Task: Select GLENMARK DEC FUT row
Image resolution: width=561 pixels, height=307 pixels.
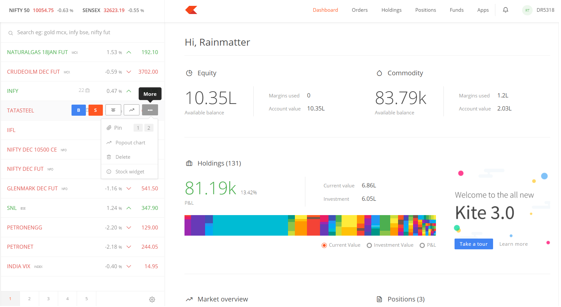Action: pyautogui.click(x=83, y=189)
